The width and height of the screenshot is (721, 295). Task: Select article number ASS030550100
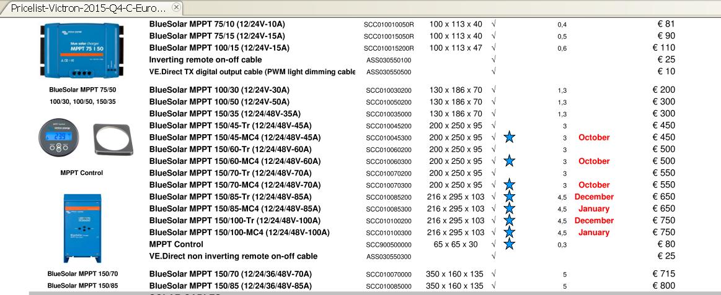pyautogui.click(x=389, y=60)
